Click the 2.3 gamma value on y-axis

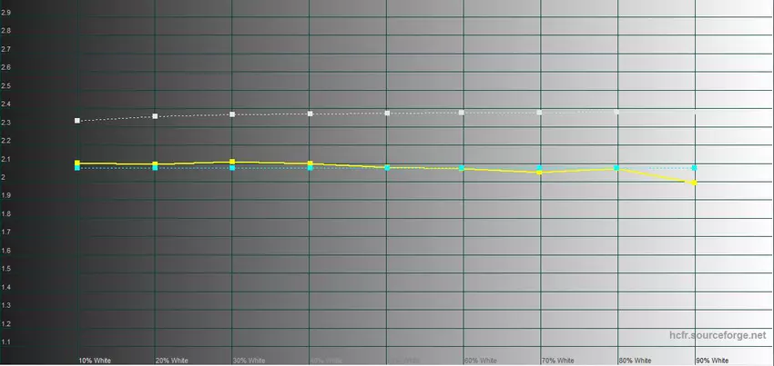click(6, 123)
